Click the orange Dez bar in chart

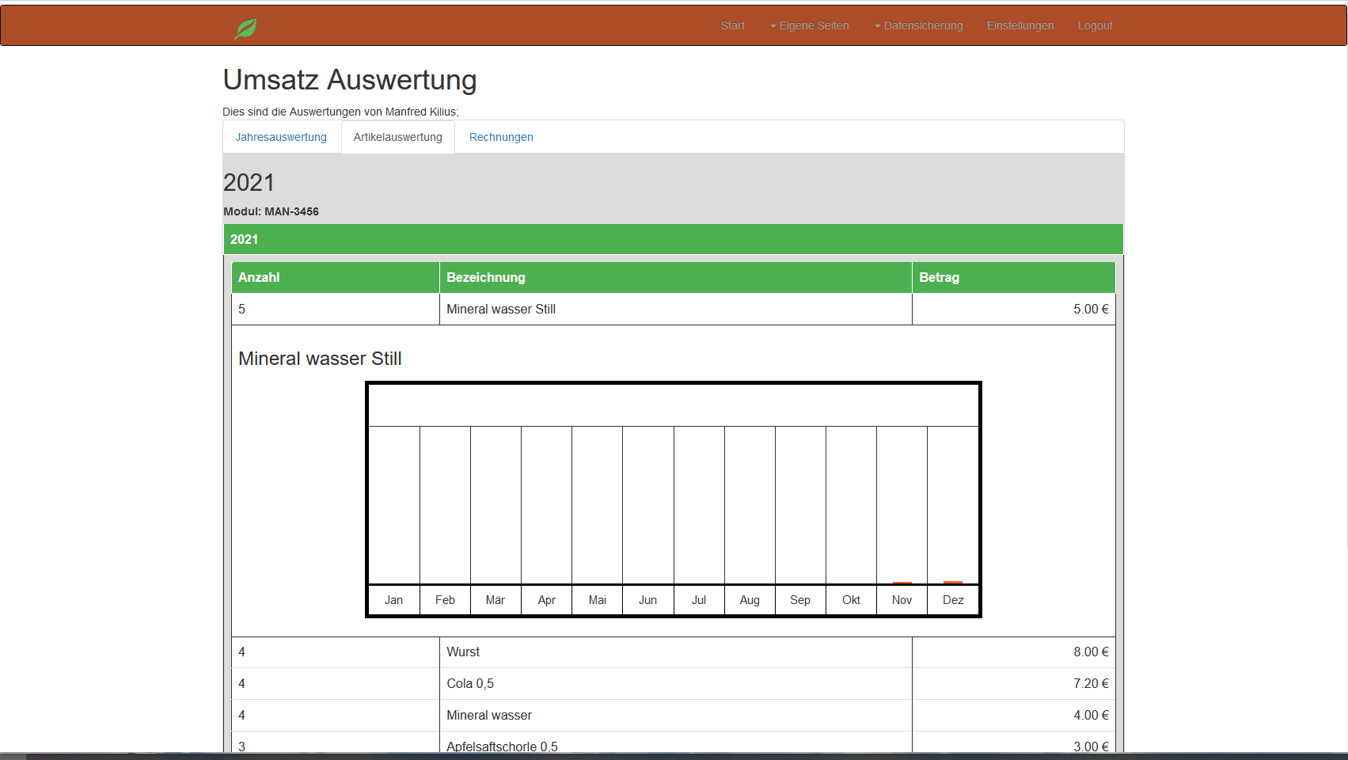coord(953,583)
